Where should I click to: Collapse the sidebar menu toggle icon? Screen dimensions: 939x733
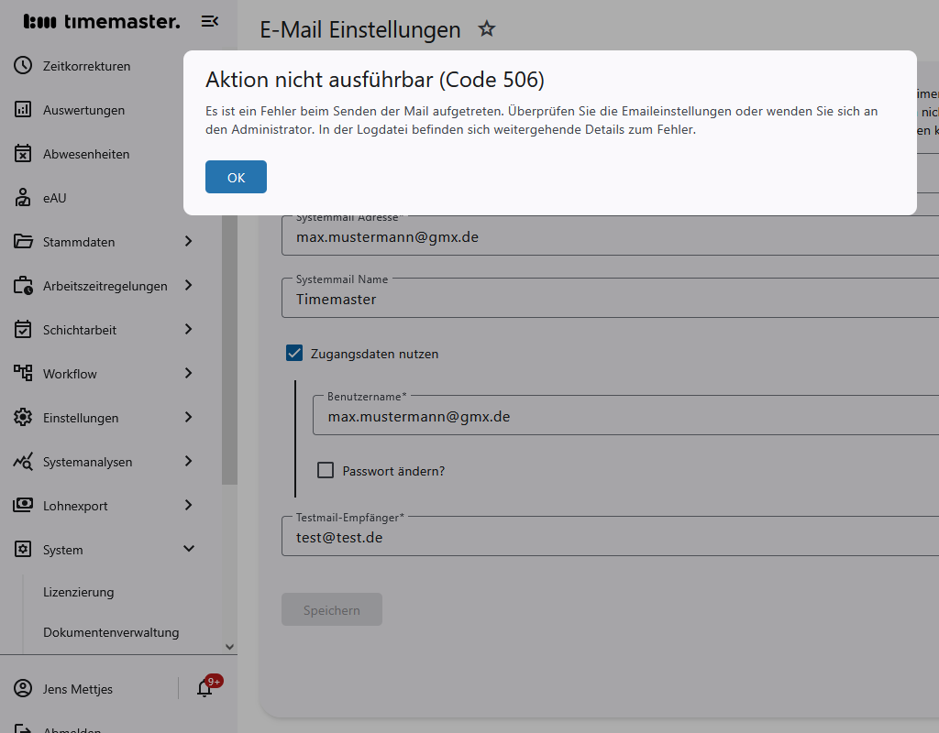click(x=210, y=21)
